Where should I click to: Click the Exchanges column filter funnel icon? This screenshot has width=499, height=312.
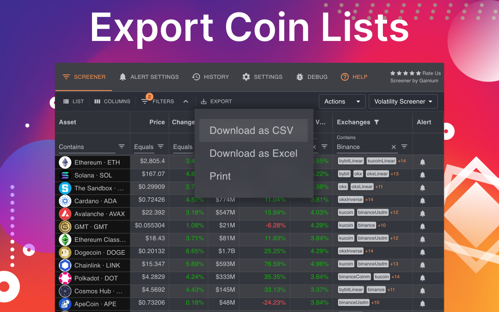377,122
